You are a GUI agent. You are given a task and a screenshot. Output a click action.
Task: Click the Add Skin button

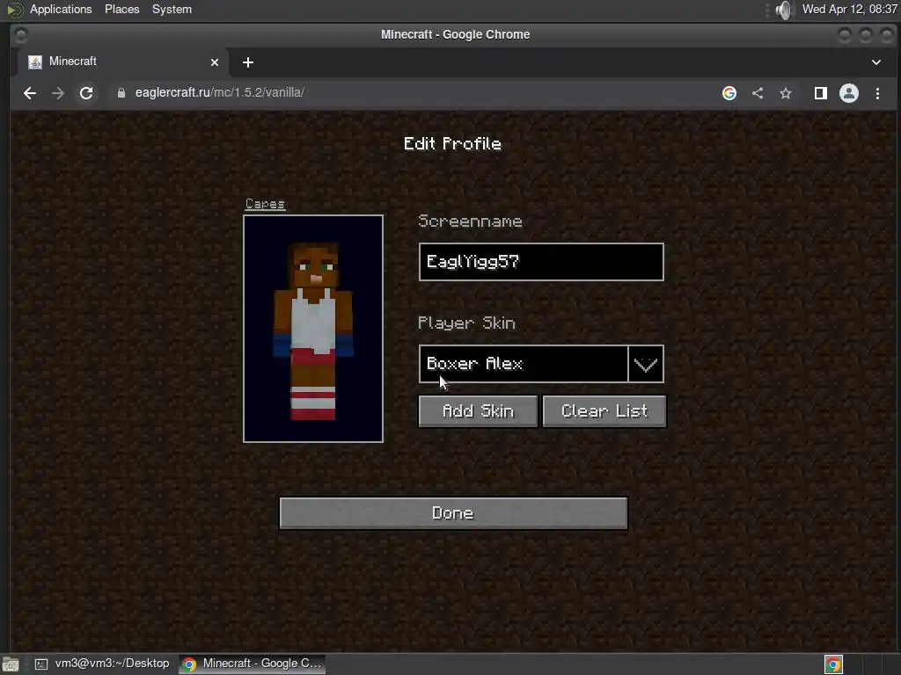(x=478, y=411)
